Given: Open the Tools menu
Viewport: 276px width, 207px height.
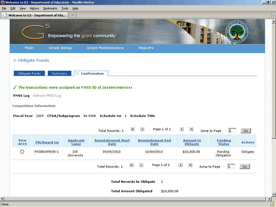Looking at the screenshot, I should tap(65, 9).
